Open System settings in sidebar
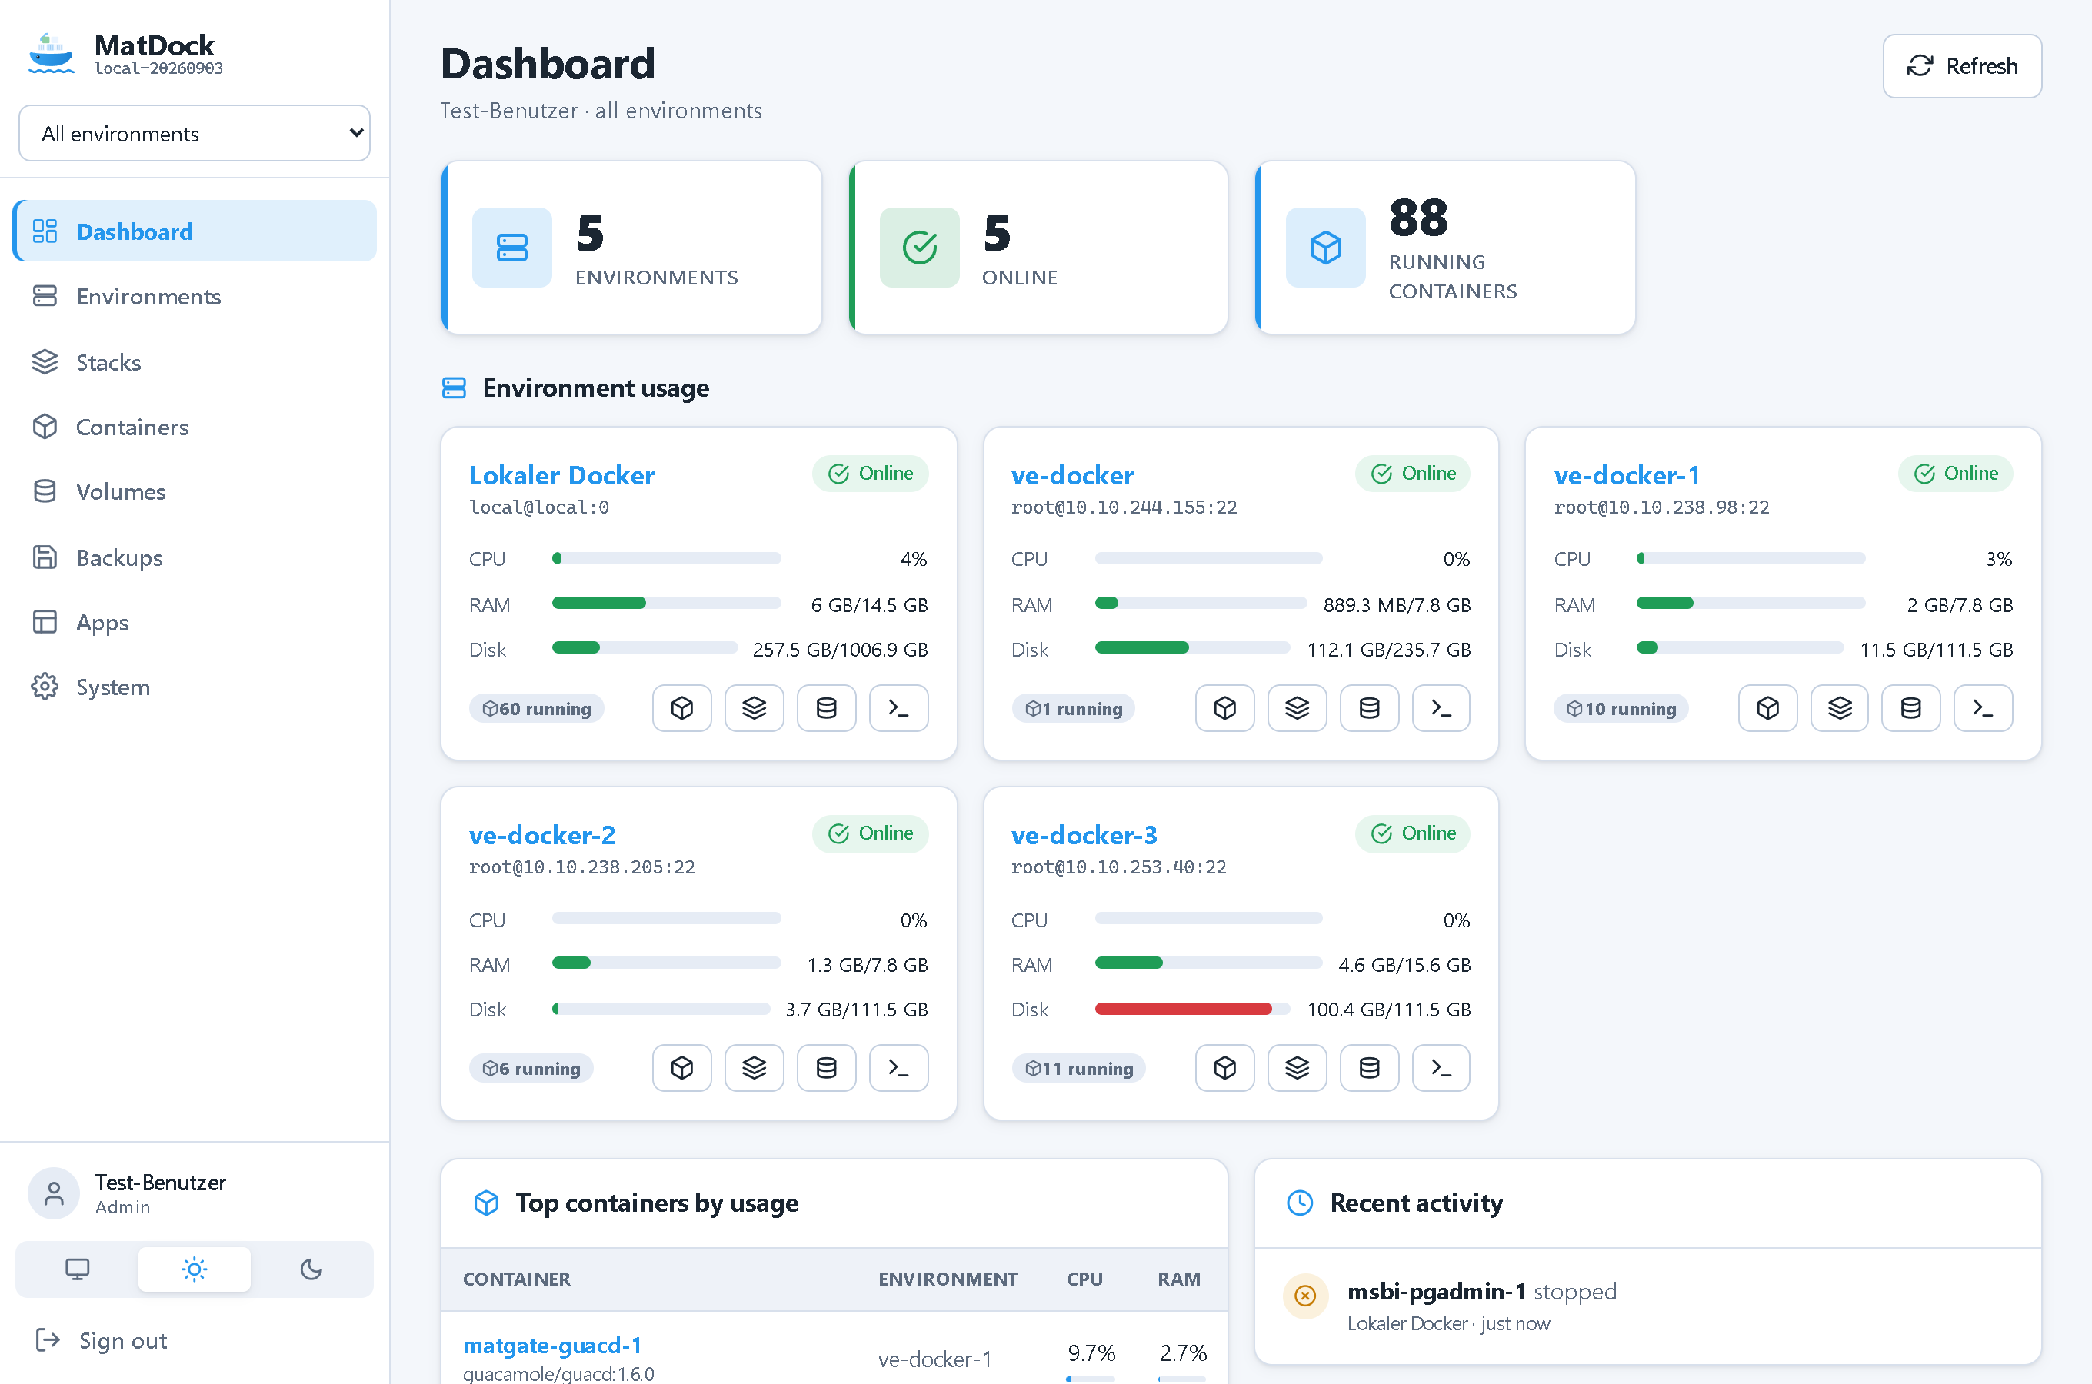Image resolution: width=2092 pixels, height=1384 pixels. click(x=194, y=687)
